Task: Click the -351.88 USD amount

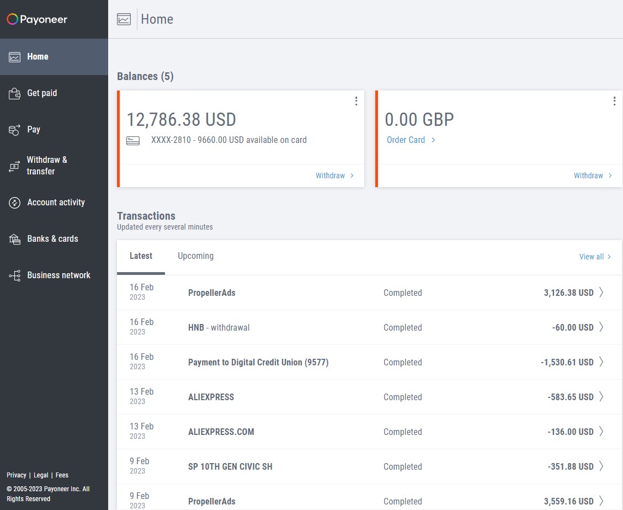Action: pyautogui.click(x=571, y=466)
